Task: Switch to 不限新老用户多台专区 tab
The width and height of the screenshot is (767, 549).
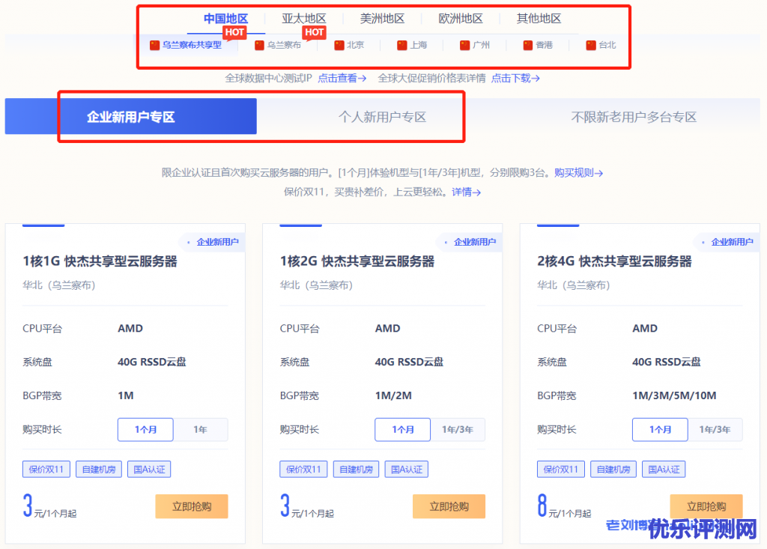Action: (634, 117)
